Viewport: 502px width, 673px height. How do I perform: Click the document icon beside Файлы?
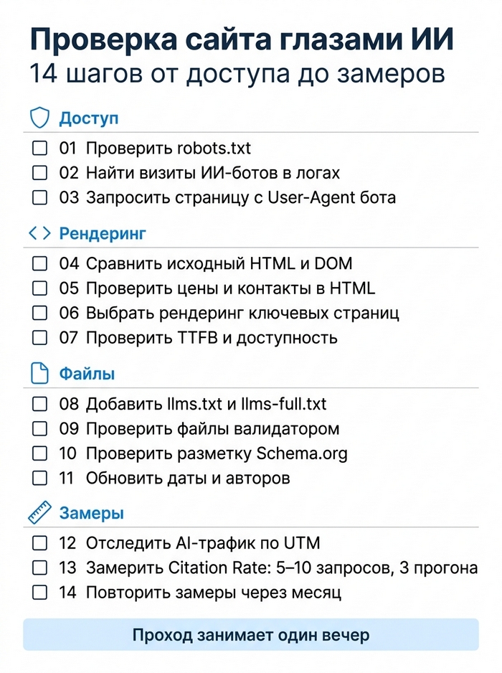(39, 373)
